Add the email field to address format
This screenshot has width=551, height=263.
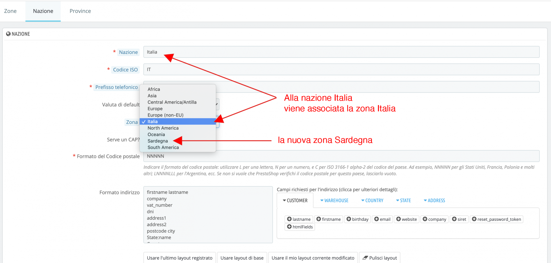[382, 219]
